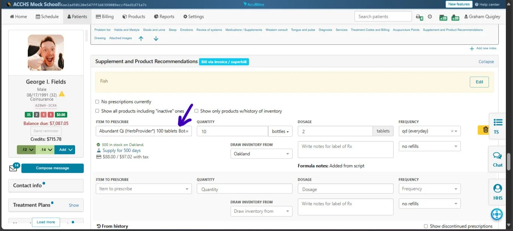Open the Home menu
513x231 pixels.
pos(18,16)
